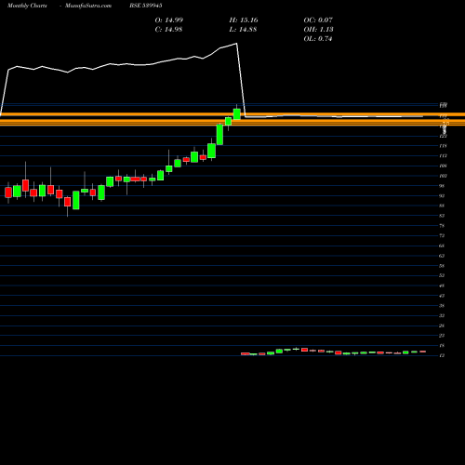Screen dimensions: 465x465
Task: Open the MunafaSutra.com site label
Action: 88,6
